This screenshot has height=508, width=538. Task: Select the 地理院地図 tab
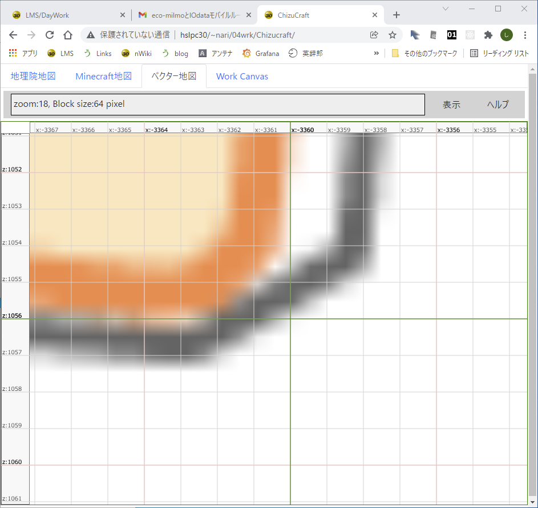pos(33,76)
